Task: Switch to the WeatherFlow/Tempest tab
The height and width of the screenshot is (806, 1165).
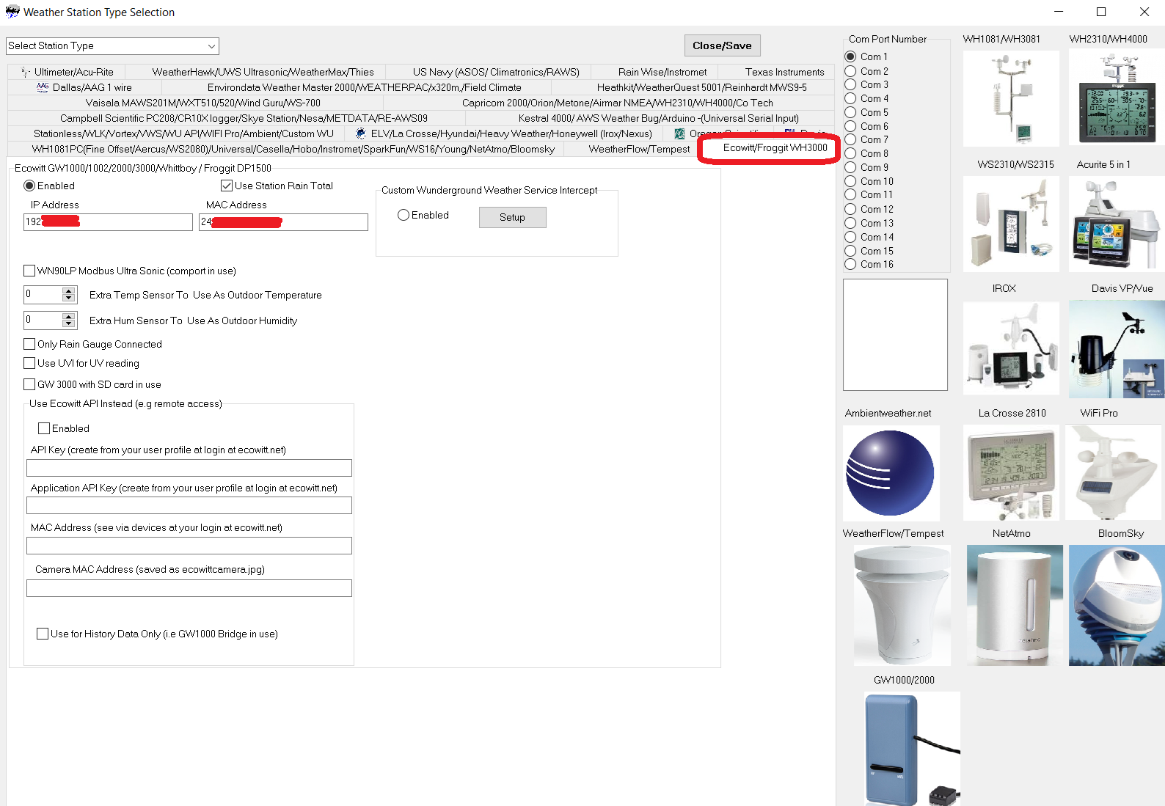Action: (638, 149)
